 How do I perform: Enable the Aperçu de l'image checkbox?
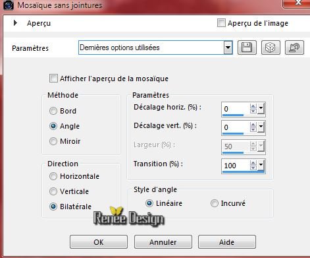click(x=221, y=23)
